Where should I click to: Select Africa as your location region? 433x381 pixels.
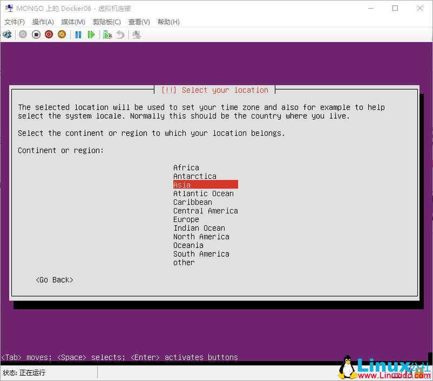[186, 168]
